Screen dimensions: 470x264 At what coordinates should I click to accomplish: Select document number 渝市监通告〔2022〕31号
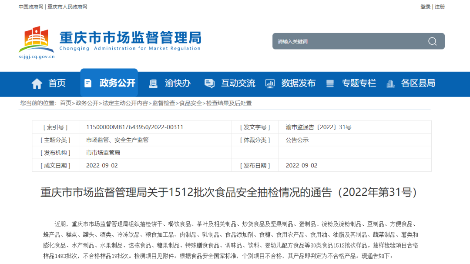318,127
